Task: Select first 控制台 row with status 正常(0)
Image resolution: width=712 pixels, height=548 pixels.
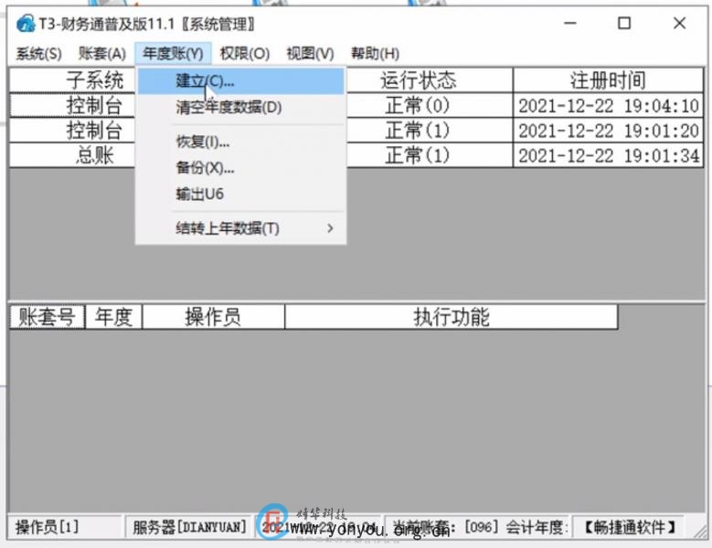Action: point(72,106)
